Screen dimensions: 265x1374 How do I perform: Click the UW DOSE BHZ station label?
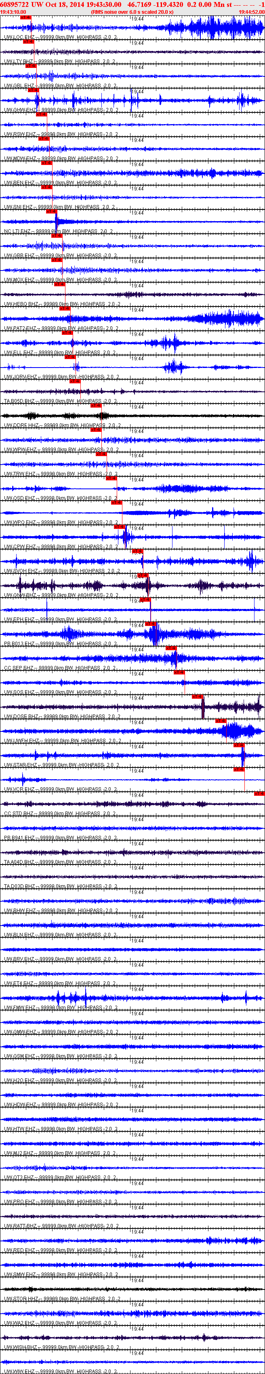62,717
